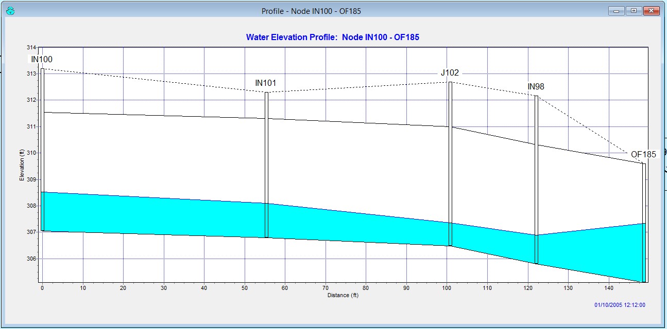Click the IN101 node label
This screenshot has height=329, width=667.
point(266,83)
